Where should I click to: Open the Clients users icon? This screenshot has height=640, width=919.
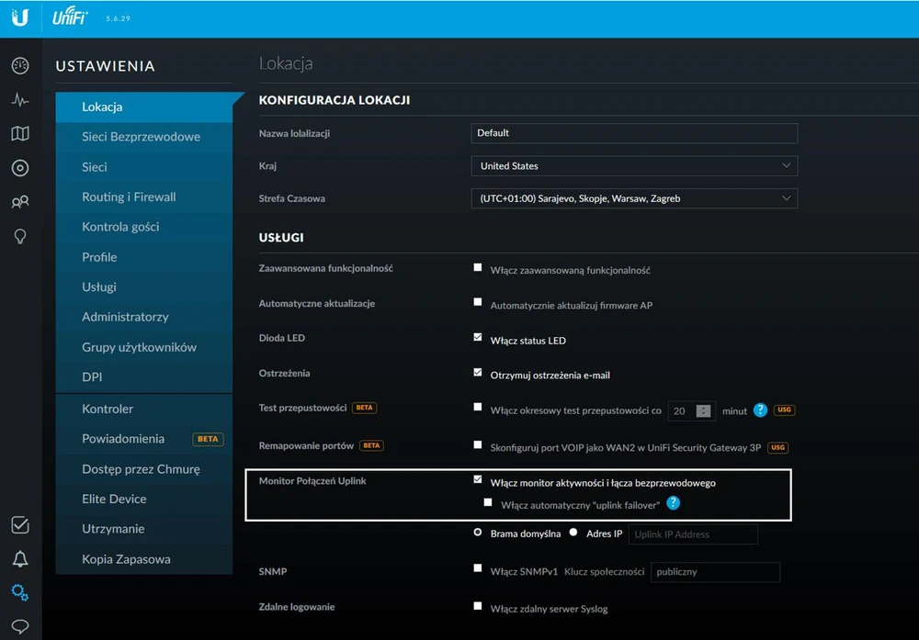pyautogui.click(x=19, y=202)
